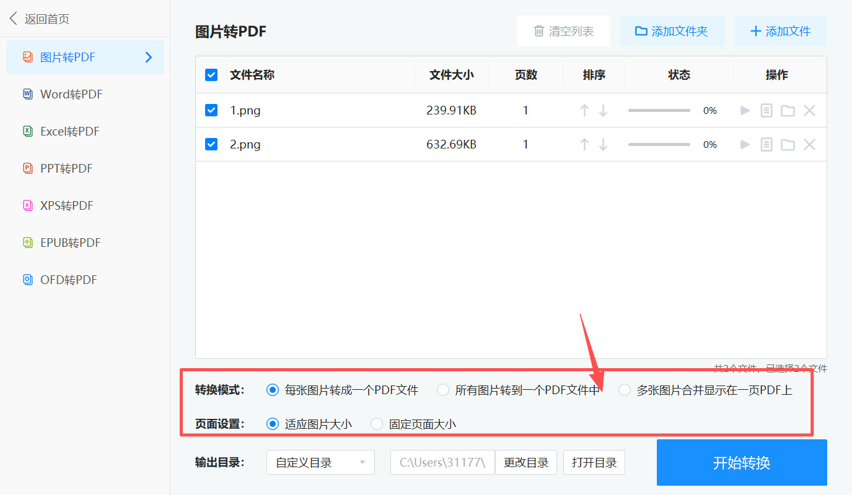Click the EPUB转PDF sidebar icon
Viewport: 852px width, 495px height.
28,243
